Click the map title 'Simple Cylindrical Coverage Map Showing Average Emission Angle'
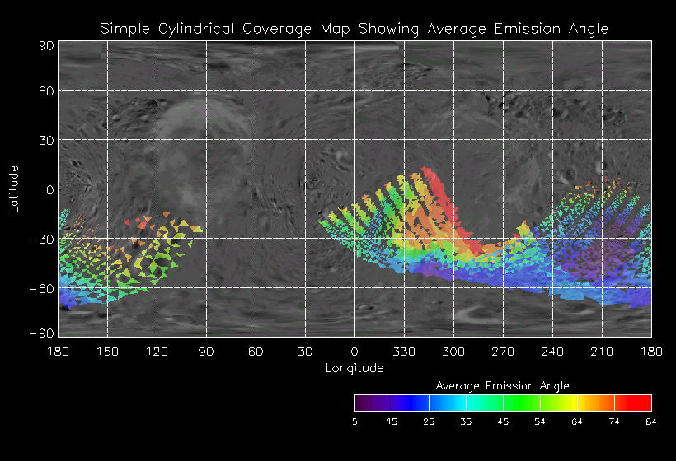Screen dimensions: 676x461 (354, 29)
